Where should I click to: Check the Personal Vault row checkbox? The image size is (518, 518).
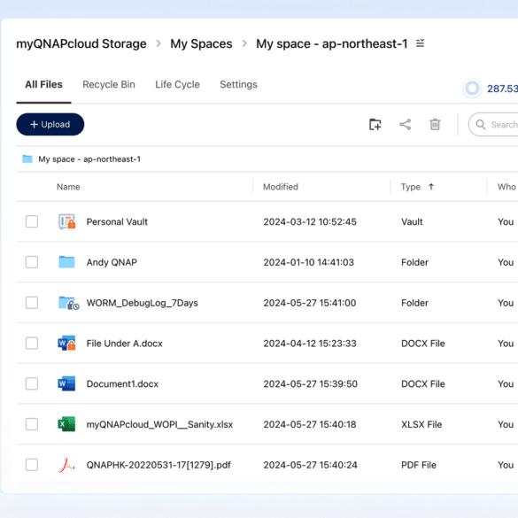click(32, 221)
